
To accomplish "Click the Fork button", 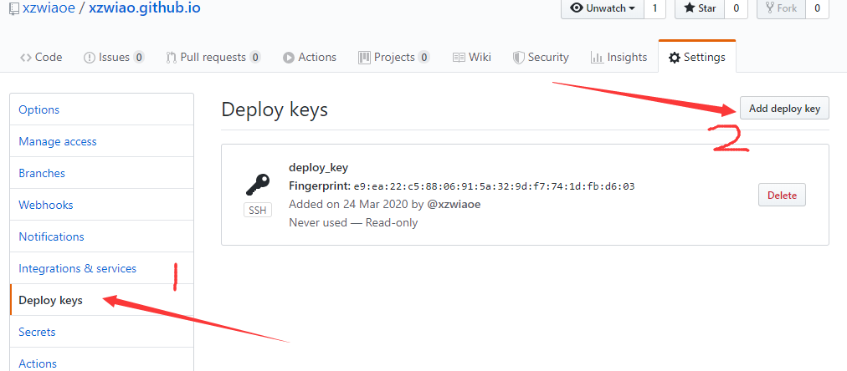I will 781,8.
